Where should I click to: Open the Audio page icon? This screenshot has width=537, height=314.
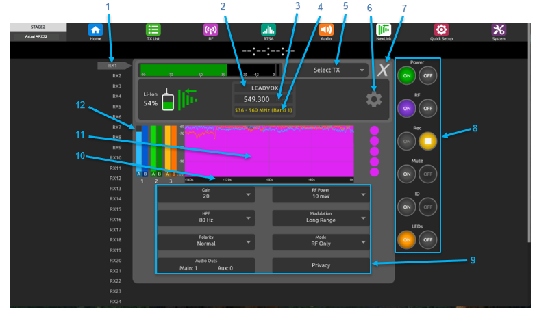point(326,30)
